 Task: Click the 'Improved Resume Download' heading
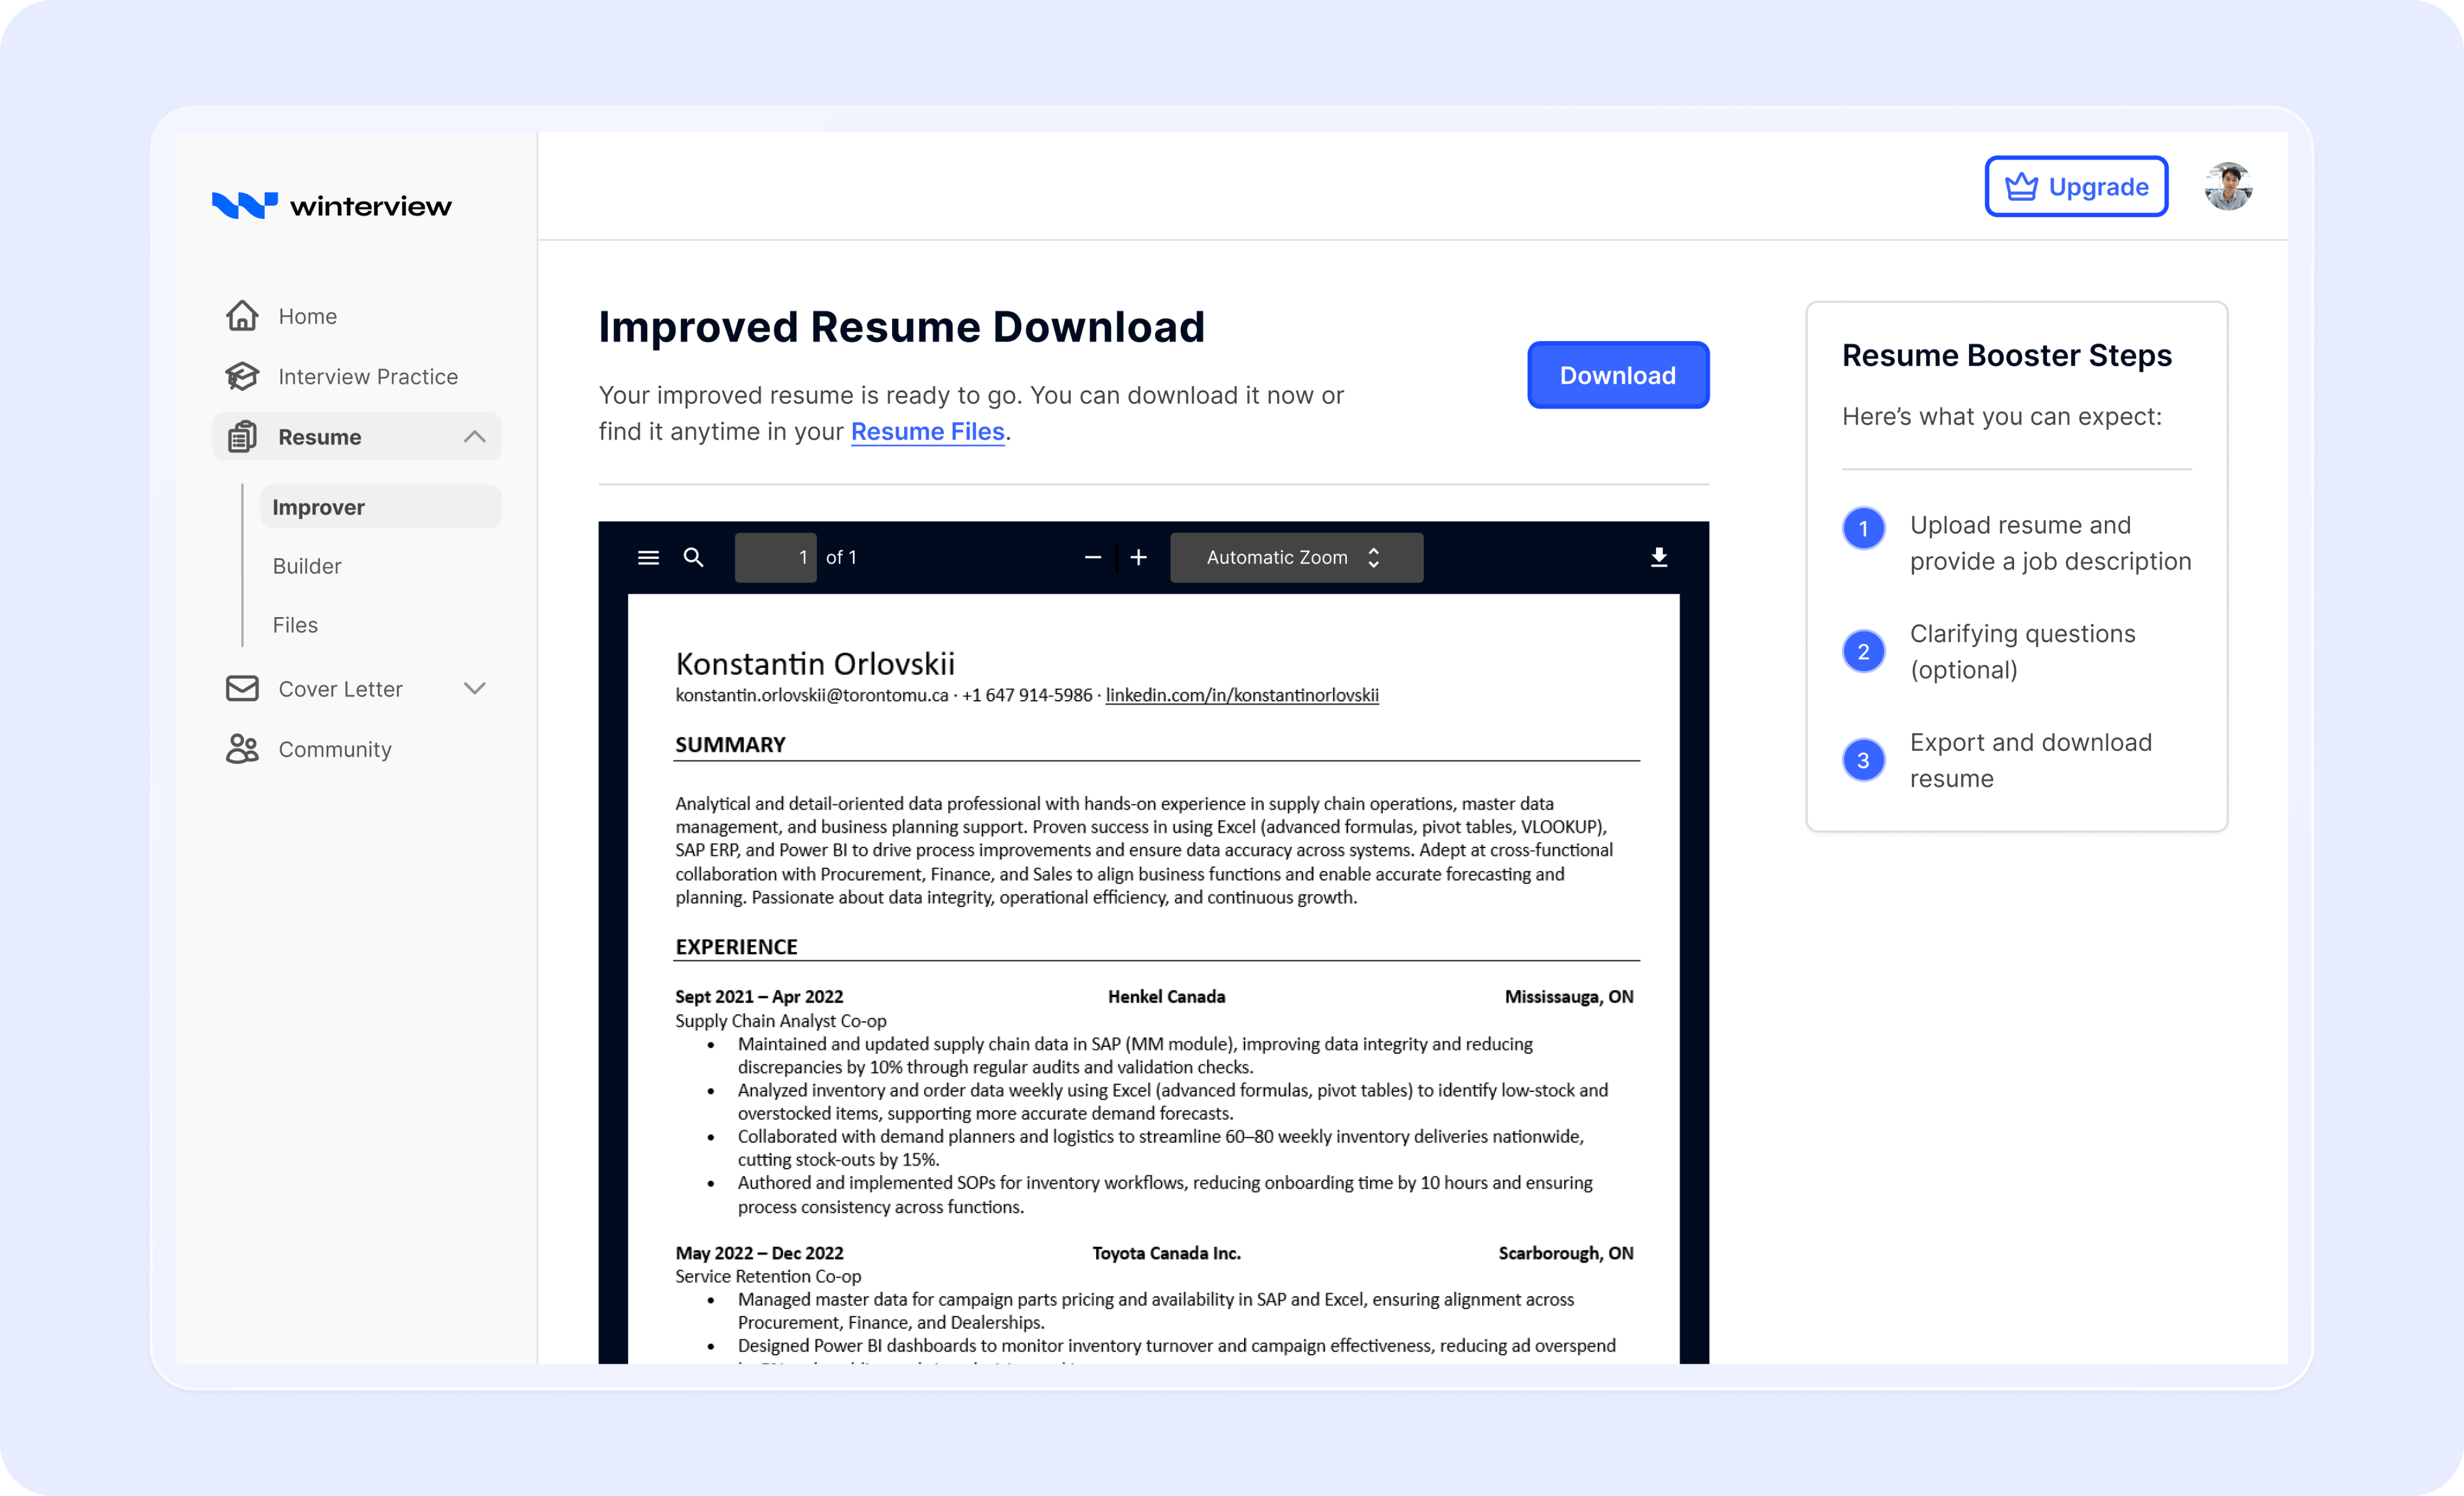902,327
